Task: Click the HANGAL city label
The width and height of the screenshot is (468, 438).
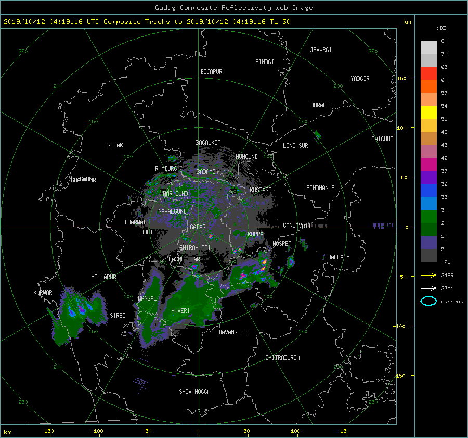Action: pyautogui.click(x=147, y=298)
